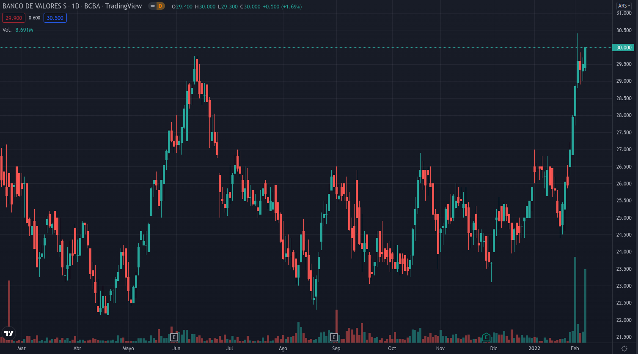Click the TradingView logo at the bottom left
Image resolution: width=638 pixels, height=354 pixels.
(8, 333)
